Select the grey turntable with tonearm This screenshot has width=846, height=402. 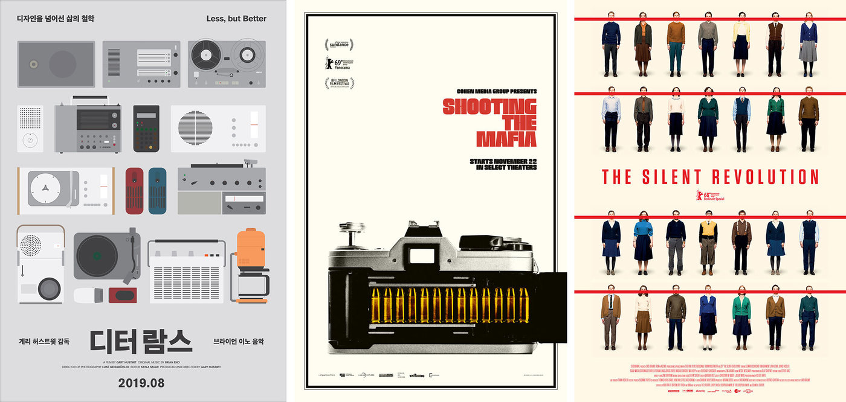click(x=107, y=256)
